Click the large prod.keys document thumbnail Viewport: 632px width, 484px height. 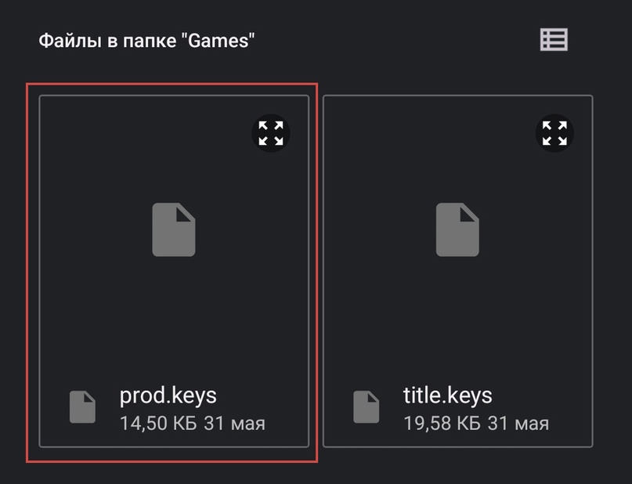[173, 229]
